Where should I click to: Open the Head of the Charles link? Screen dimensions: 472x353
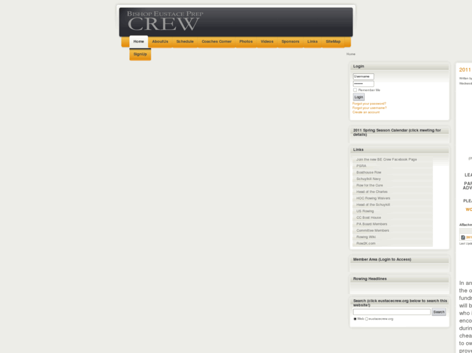[x=372, y=192]
